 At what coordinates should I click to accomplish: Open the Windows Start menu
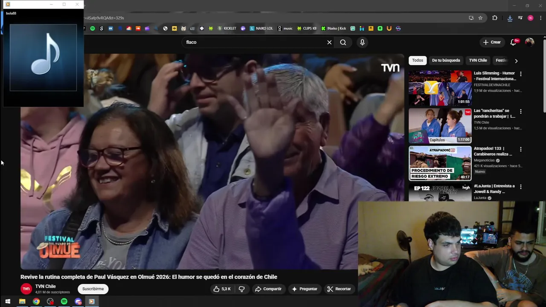(7, 301)
